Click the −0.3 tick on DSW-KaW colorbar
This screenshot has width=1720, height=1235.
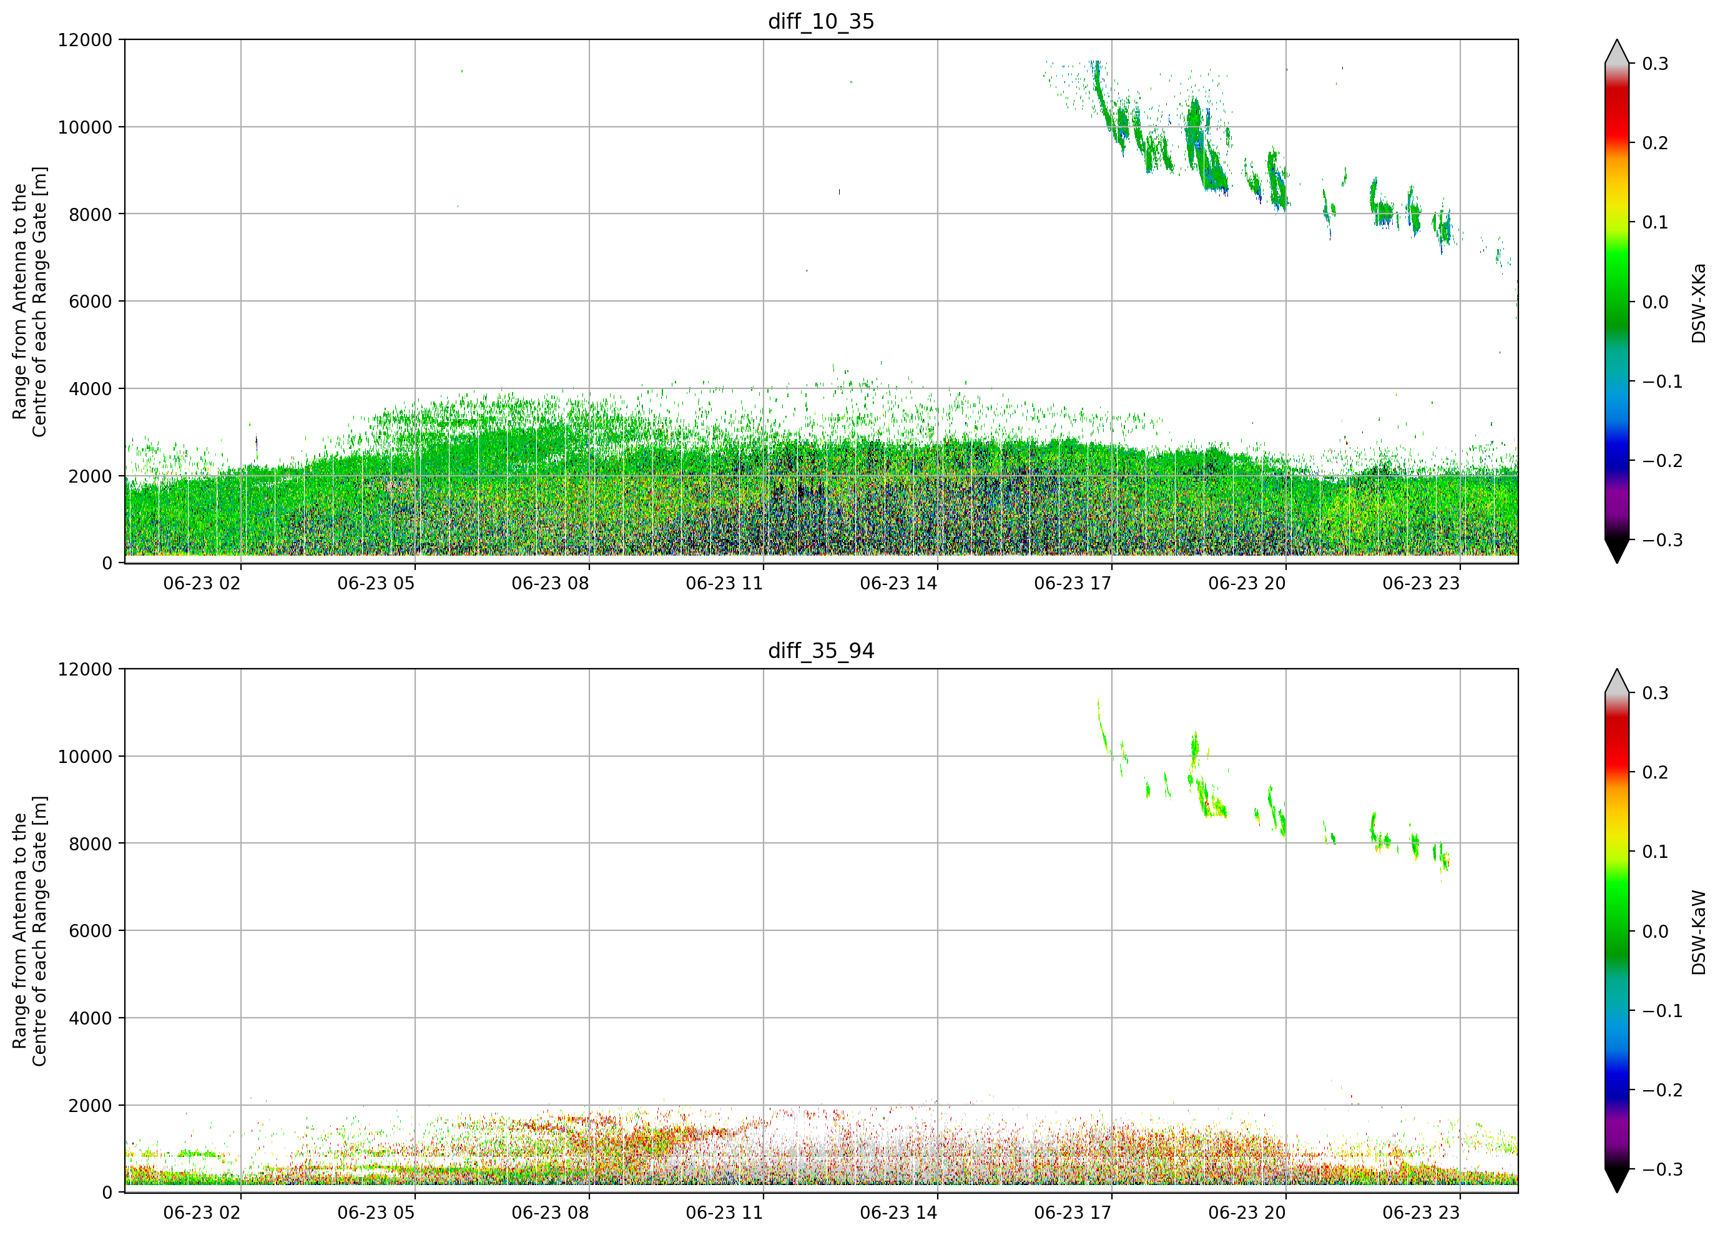(1663, 1170)
